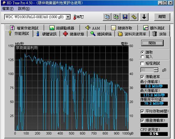Click the short-test size spinner arrows
The width and height of the screenshot is (175, 139).
click(156, 70)
